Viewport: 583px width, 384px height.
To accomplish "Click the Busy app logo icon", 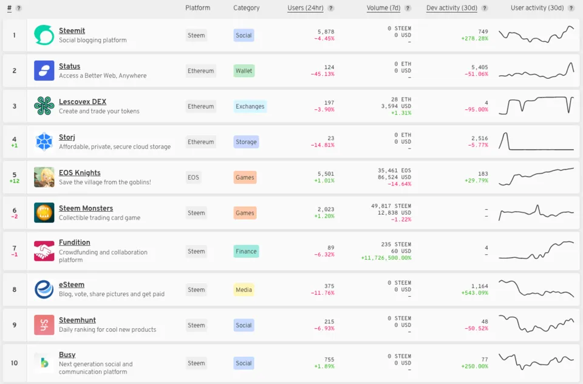I will pyautogui.click(x=44, y=363).
